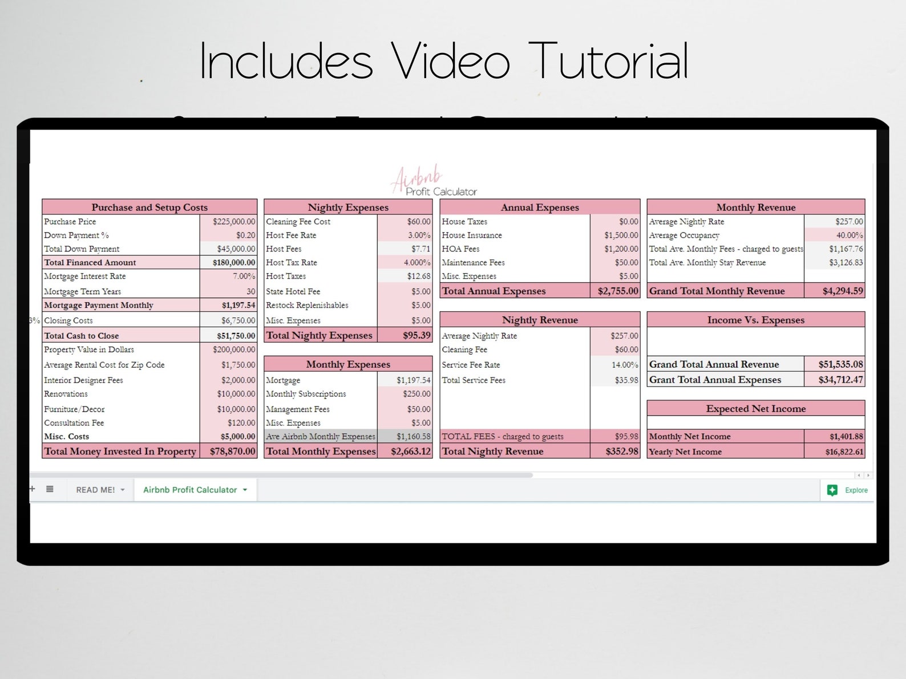Select TOTAL FEES - charged to guests value $95.98

tap(615, 437)
